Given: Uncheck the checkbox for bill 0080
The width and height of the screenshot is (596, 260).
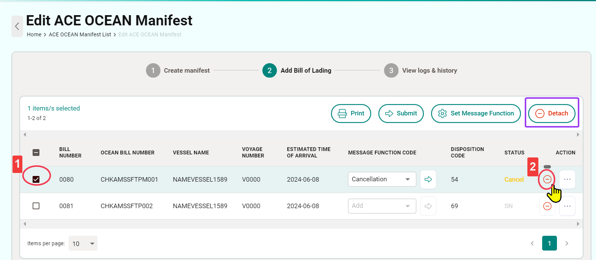Looking at the screenshot, I should click(36, 179).
